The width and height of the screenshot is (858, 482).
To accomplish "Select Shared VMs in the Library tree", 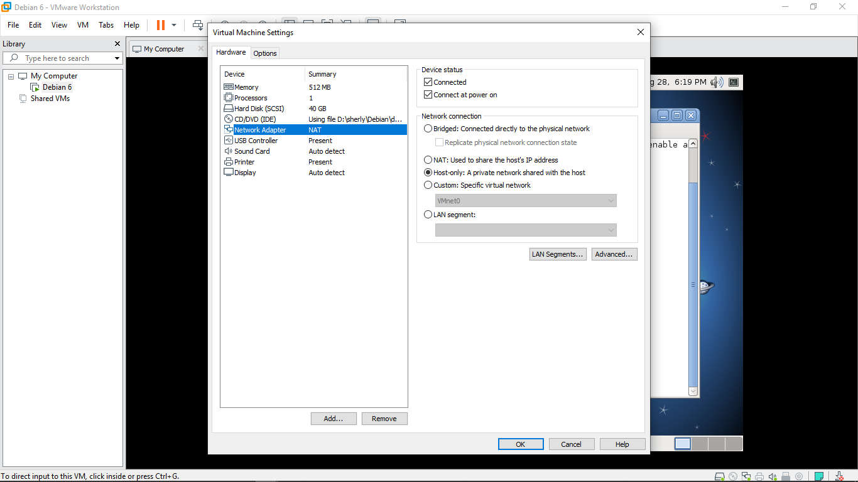I will [50, 99].
